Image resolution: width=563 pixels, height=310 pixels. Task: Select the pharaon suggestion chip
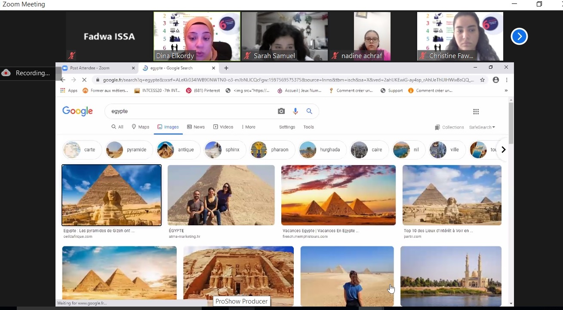[272, 150]
